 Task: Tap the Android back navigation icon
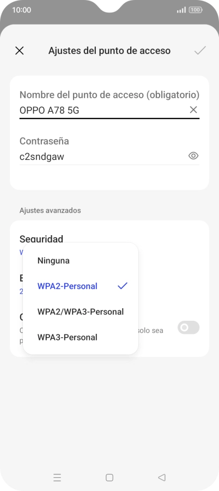162,477
